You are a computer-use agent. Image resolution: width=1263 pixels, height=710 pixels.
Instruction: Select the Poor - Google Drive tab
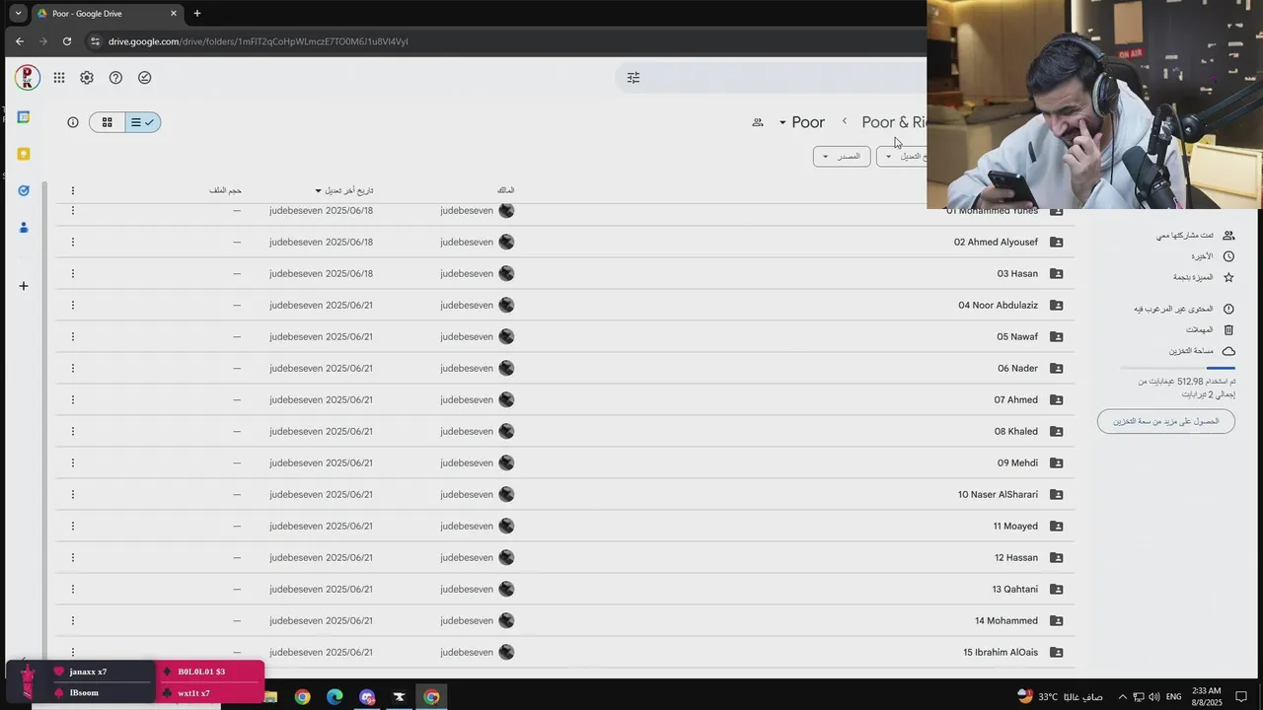click(x=107, y=14)
